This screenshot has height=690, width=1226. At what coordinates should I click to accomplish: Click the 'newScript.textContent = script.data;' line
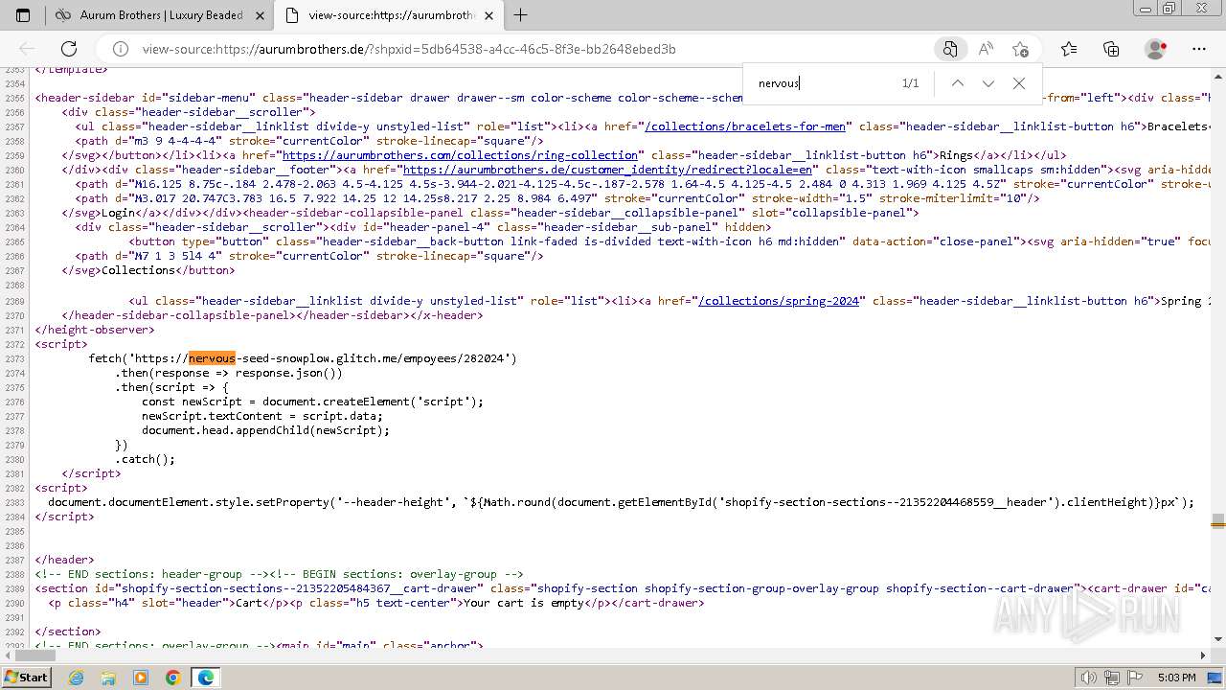(261, 416)
